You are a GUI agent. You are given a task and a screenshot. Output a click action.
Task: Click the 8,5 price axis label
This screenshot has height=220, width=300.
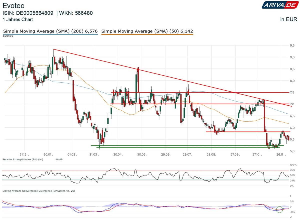pos(292,69)
